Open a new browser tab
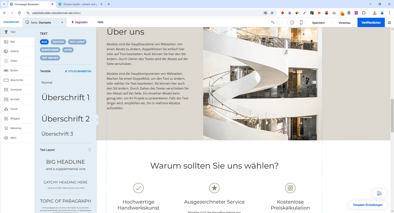 point(109,4)
